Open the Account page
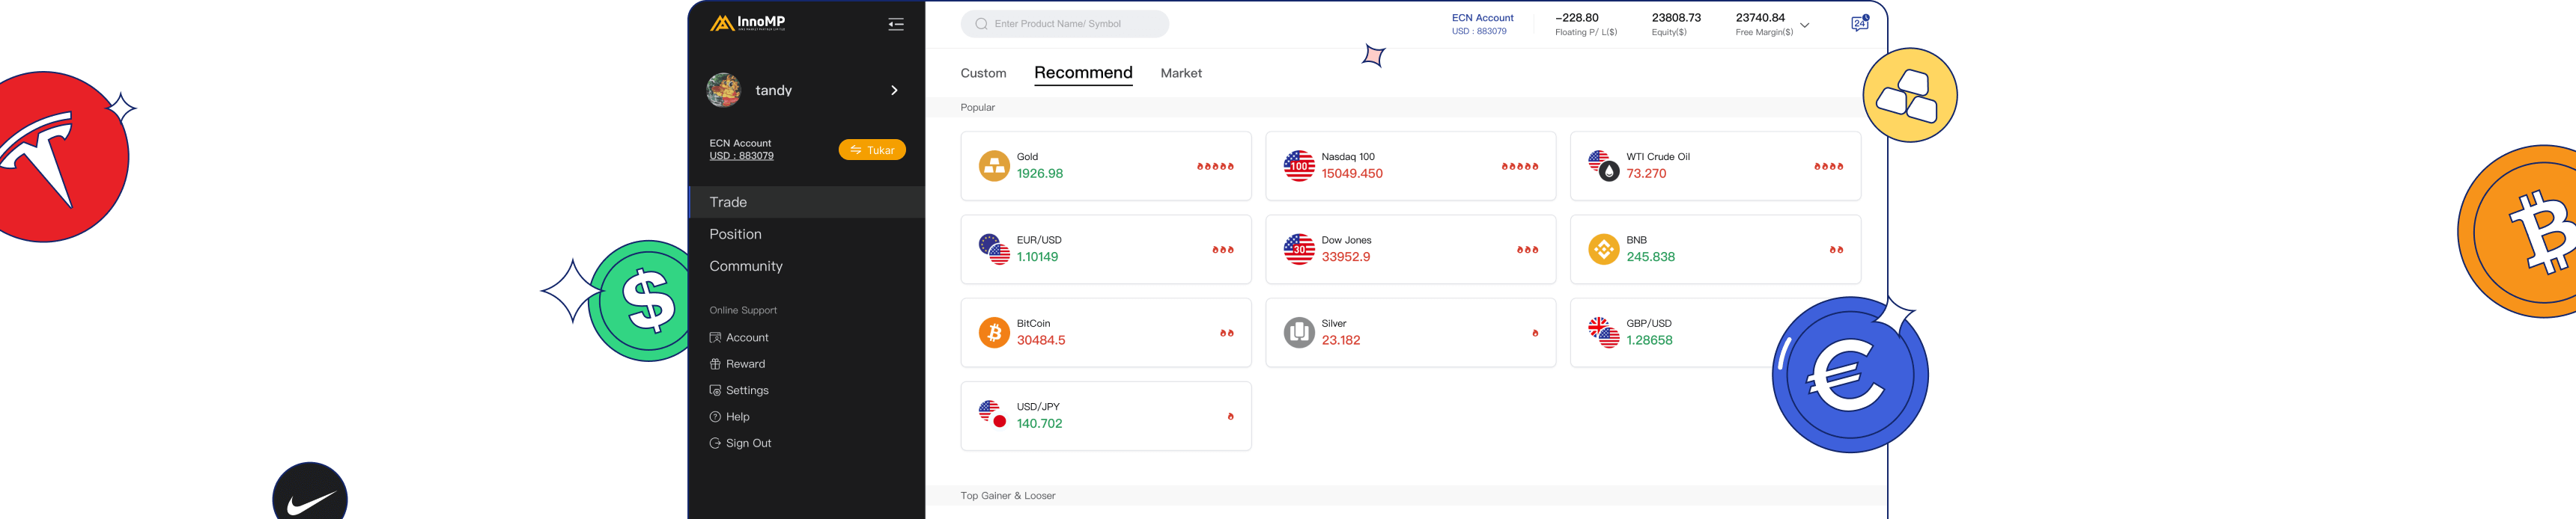 tap(746, 337)
